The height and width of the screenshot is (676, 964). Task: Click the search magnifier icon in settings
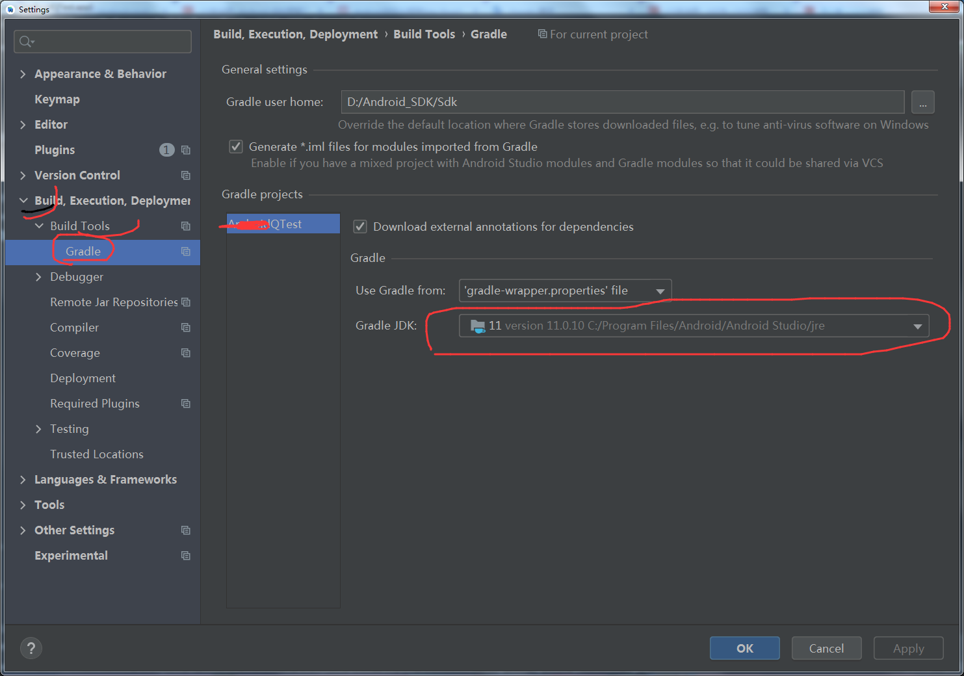coord(27,42)
